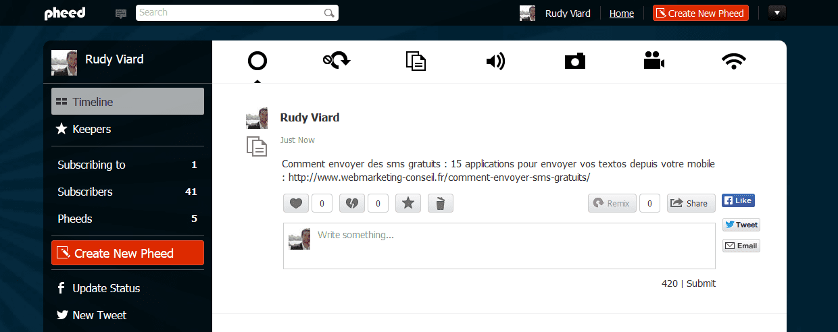Delete the pheed with trash icon
This screenshot has height=332, width=838.
coord(441,203)
